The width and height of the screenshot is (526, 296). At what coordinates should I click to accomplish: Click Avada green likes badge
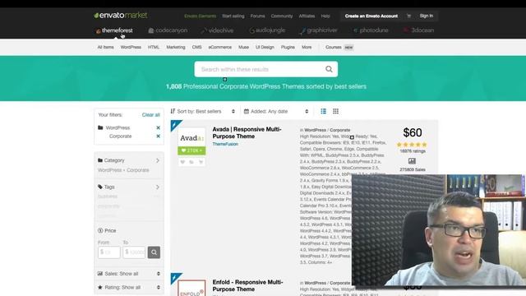click(191, 150)
